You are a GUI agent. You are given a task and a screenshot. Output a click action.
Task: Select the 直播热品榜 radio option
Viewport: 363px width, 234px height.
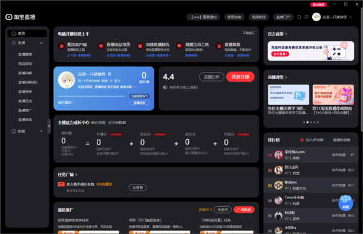click(329, 140)
